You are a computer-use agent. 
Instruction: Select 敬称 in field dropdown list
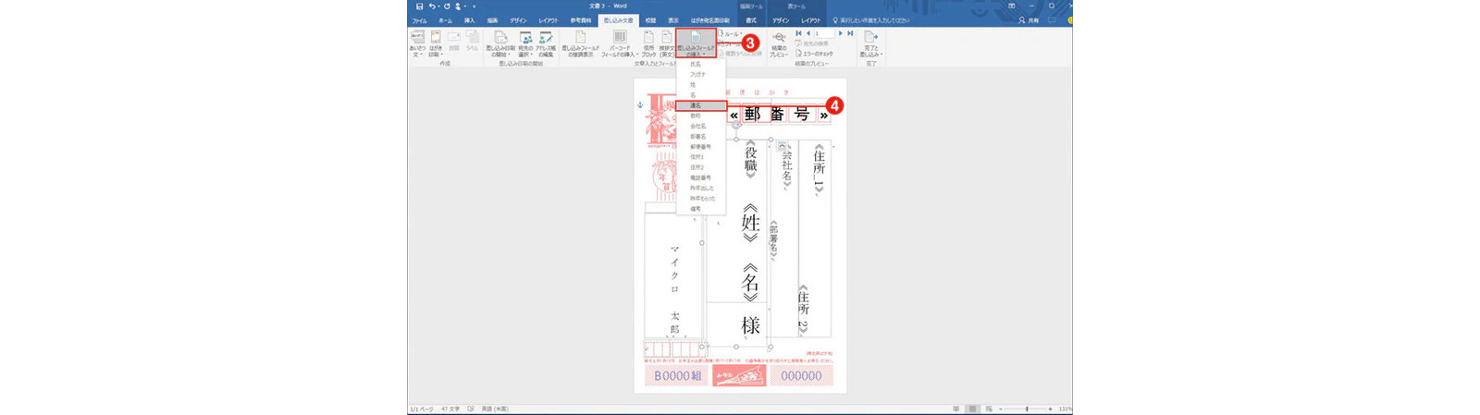[x=701, y=116]
